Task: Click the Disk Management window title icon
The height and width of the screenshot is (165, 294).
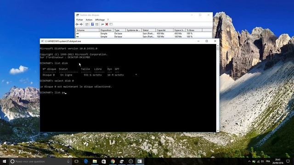Action: coord(78,15)
